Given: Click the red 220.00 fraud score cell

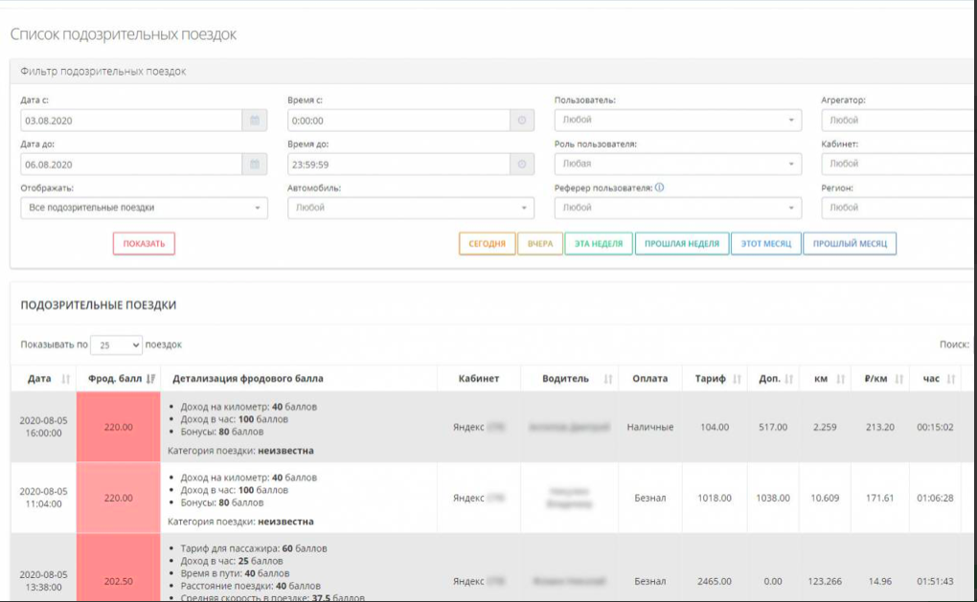Looking at the screenshot, I should tap(118, 428).
